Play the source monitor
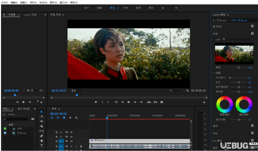The image size is (258, 151). tap(23, 102)
